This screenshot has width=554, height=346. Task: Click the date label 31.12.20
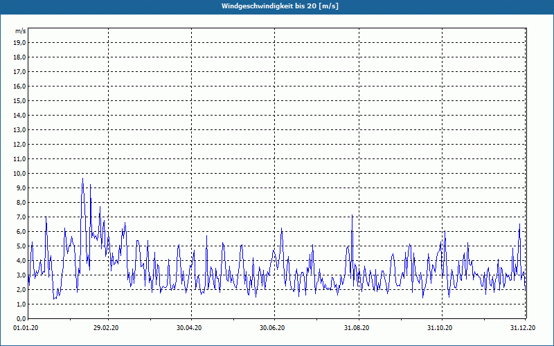click(523, 328)
